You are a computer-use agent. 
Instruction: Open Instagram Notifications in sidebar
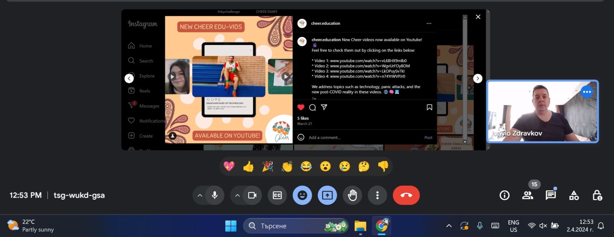click(146, 121)
